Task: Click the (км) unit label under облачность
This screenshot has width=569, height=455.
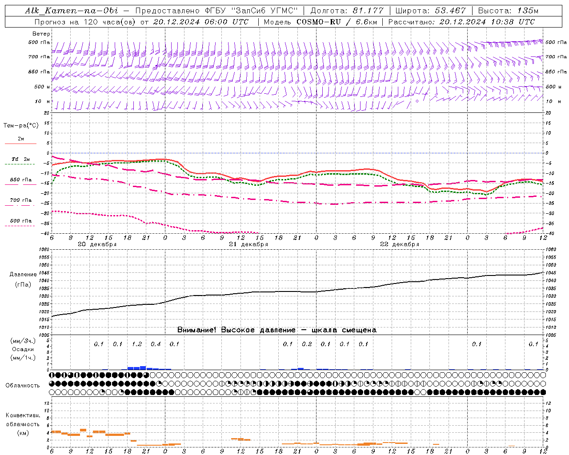Action: point(23,433)
